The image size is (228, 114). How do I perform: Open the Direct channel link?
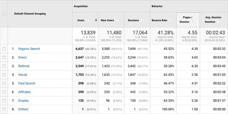[x=23, y=57]
